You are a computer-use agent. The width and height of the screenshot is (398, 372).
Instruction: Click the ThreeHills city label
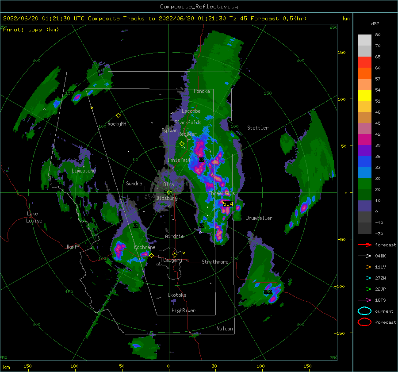[x=222, y=193]
